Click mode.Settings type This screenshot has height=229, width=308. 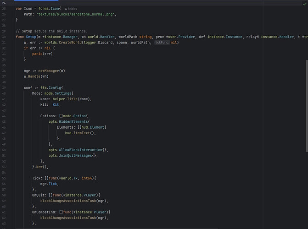tap(59, 93)
